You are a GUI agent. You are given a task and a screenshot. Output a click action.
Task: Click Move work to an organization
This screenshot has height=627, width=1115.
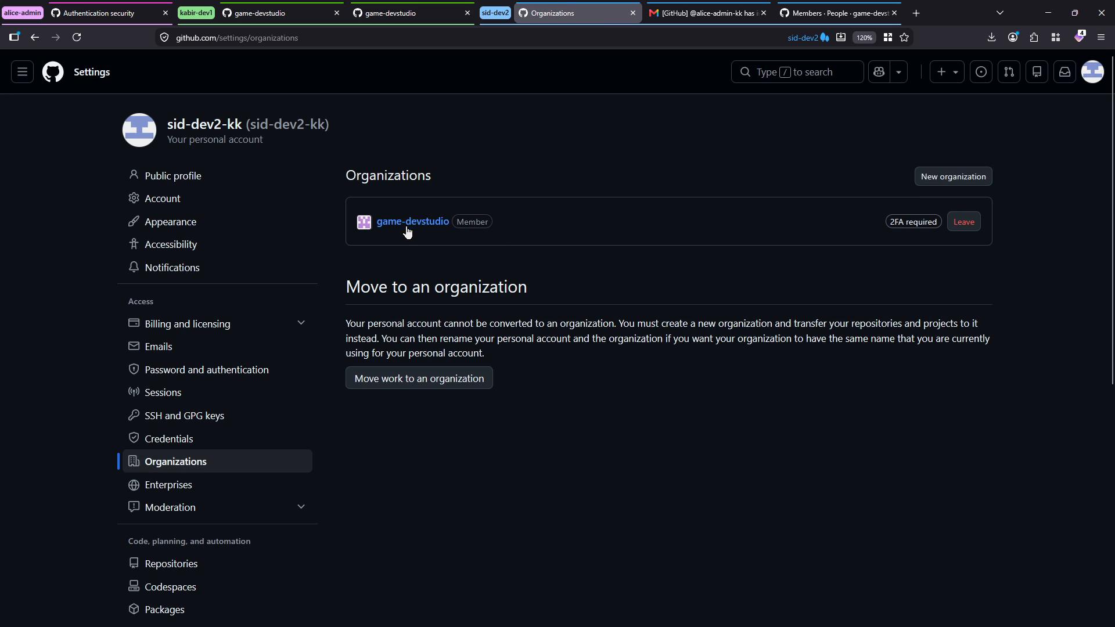(419, 378)
